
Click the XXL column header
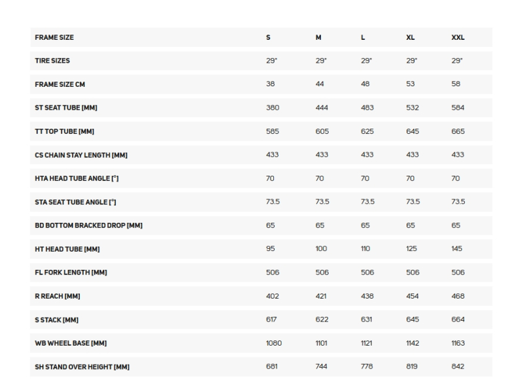(458, 37)
